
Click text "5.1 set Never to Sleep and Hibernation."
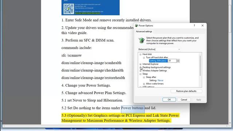[x=92, y=100]
